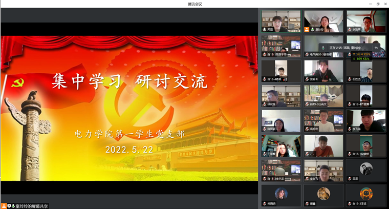Click the green microphone icon on 郑磊's tile
The image size is (389, 209).
point(265,30)
